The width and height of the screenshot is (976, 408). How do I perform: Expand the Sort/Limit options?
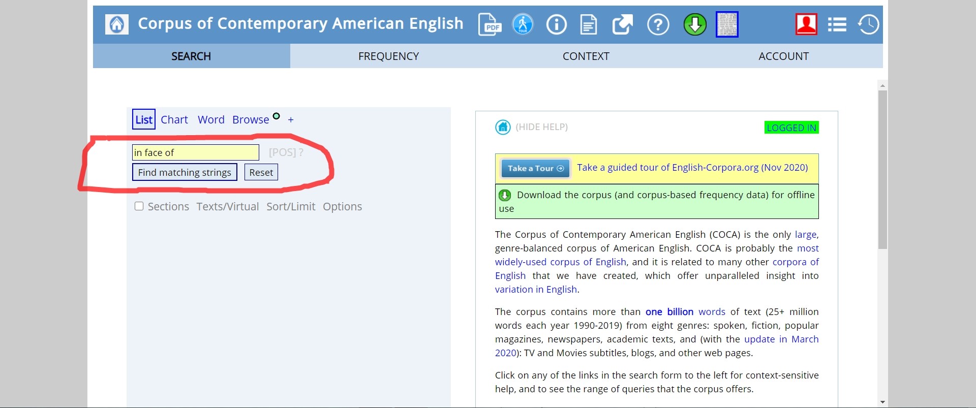click(291, 207)
